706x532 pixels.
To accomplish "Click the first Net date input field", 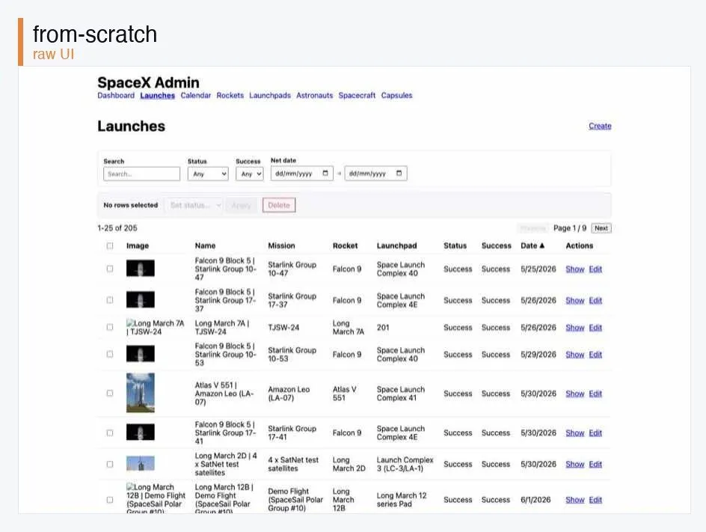I will (x=302, y=174).
